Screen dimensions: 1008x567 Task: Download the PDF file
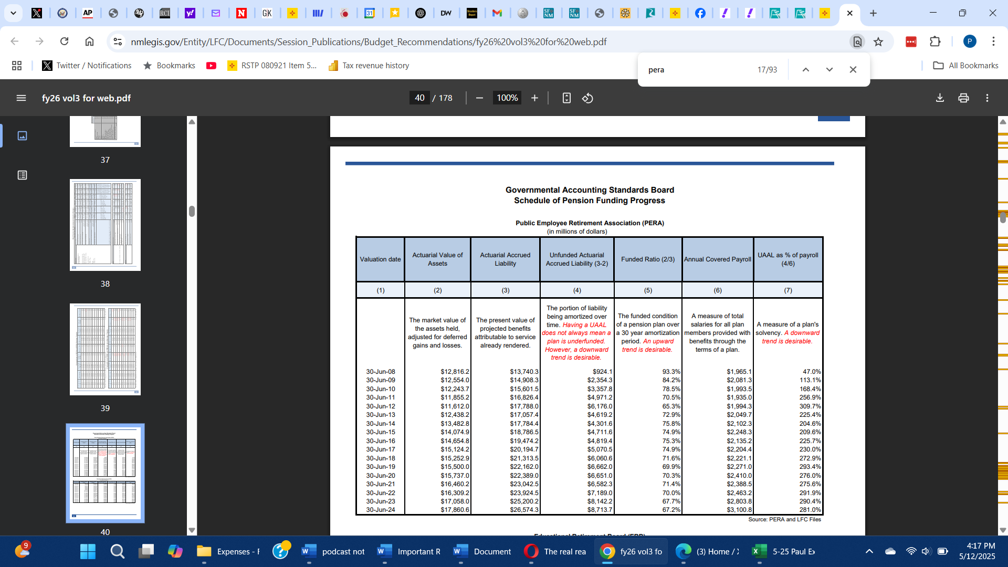[x=940, y=98]
